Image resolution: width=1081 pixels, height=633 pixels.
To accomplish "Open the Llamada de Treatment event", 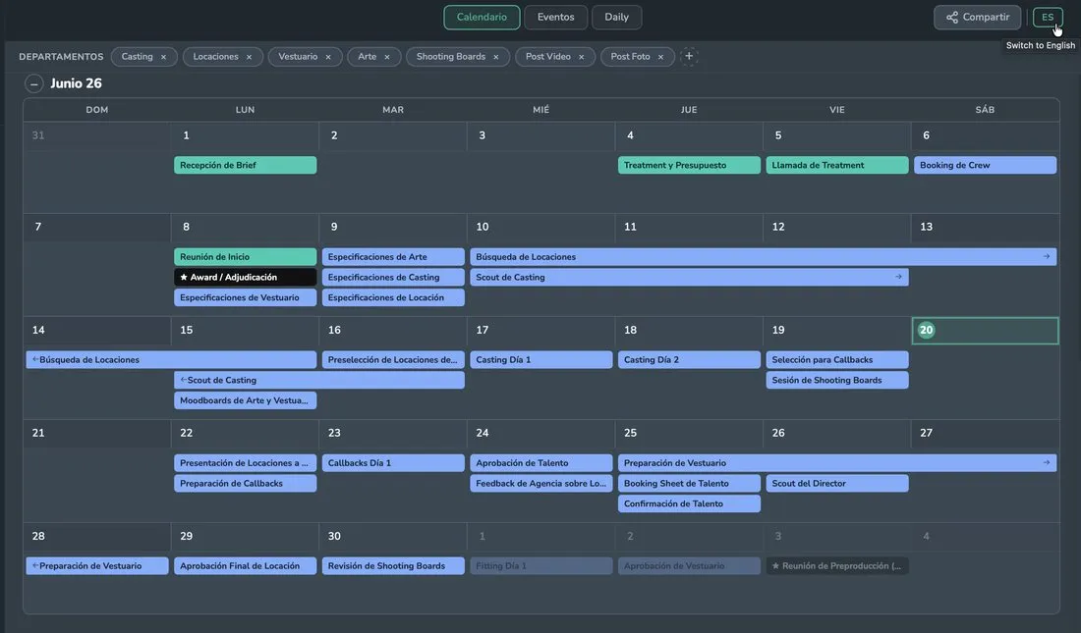I will click(x=837, y=165).
